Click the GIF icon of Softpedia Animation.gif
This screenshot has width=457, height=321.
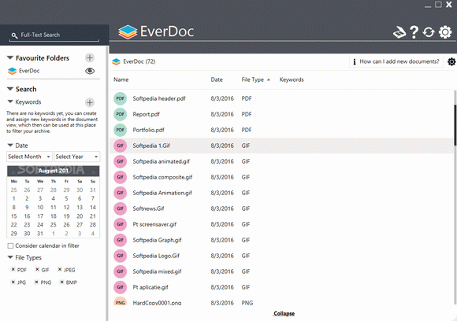point(120,193)
